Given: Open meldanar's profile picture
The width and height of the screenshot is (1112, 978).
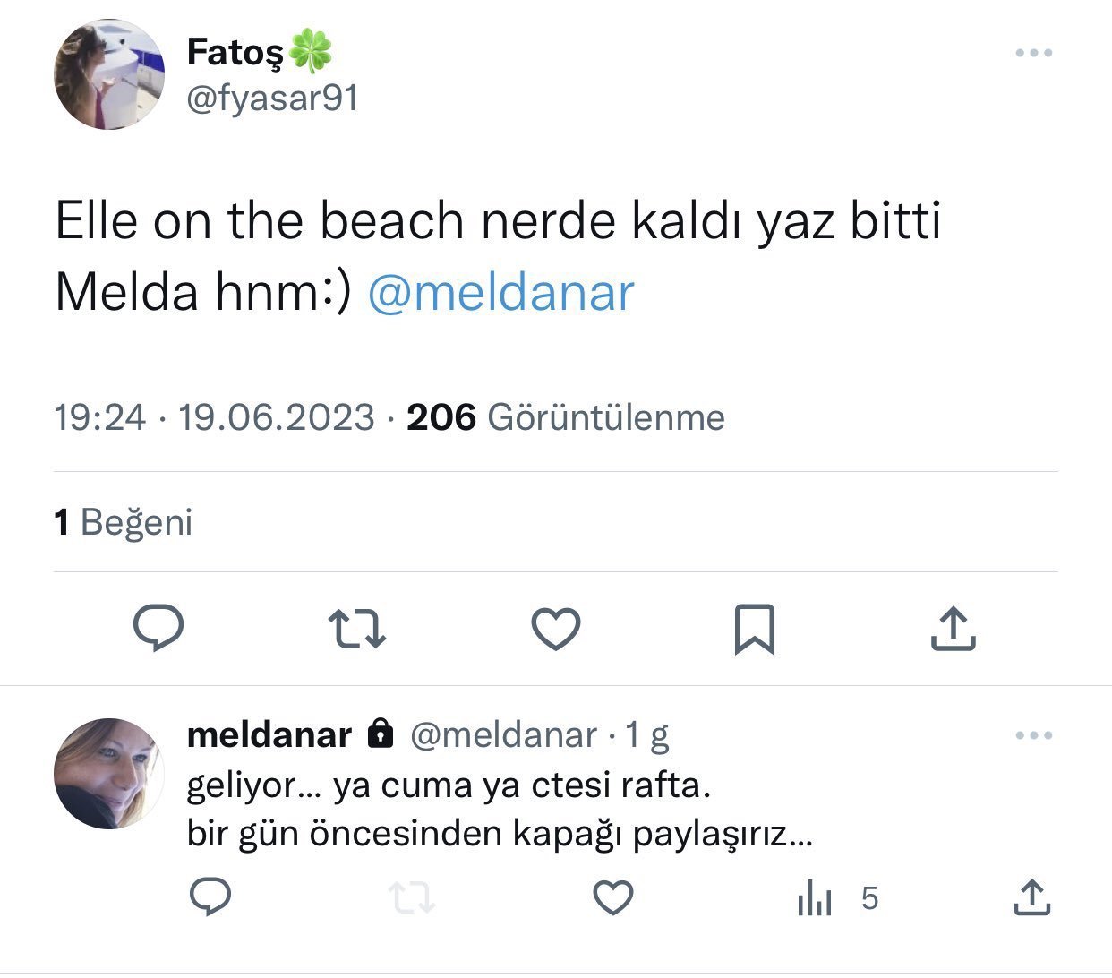Looking at the screenshot, I should point(109,774).
